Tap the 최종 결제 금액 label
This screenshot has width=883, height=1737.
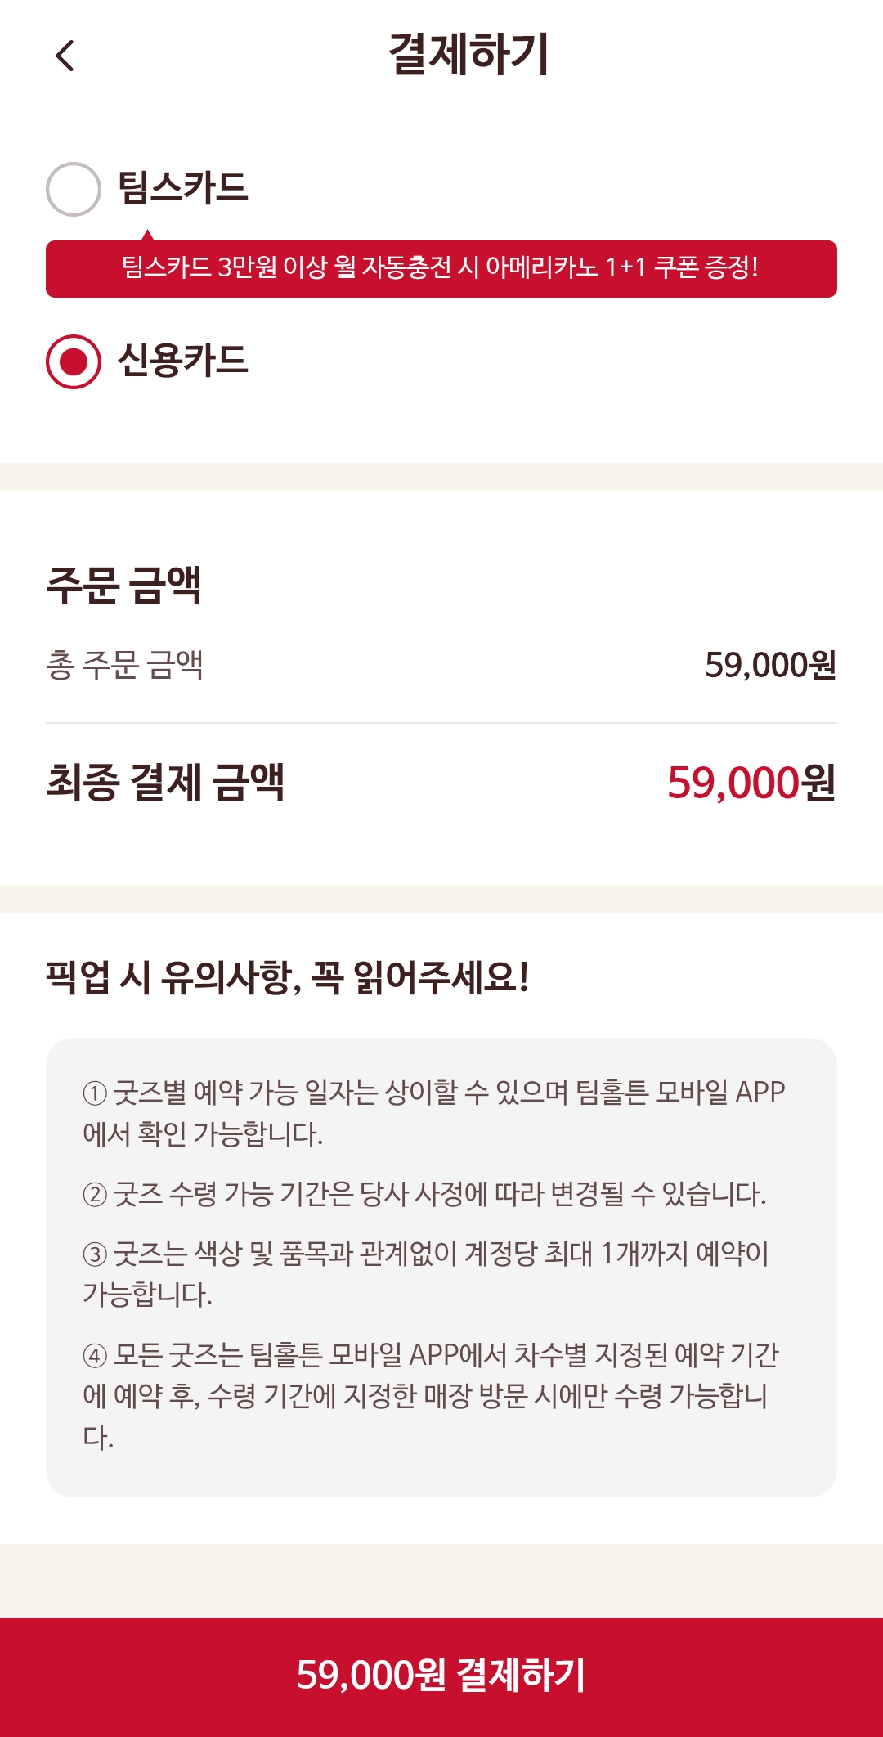[x=165, y=783]
